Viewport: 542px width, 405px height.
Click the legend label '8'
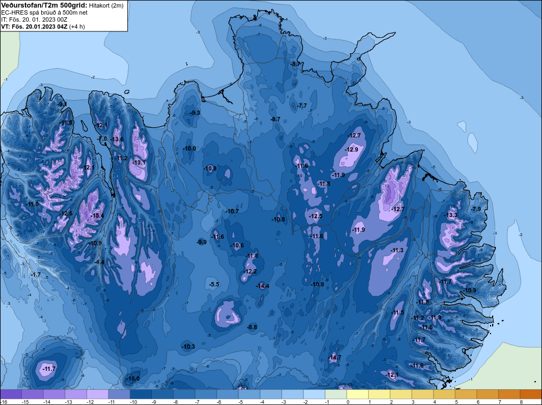pyautogui.click(x=521, y=402)
